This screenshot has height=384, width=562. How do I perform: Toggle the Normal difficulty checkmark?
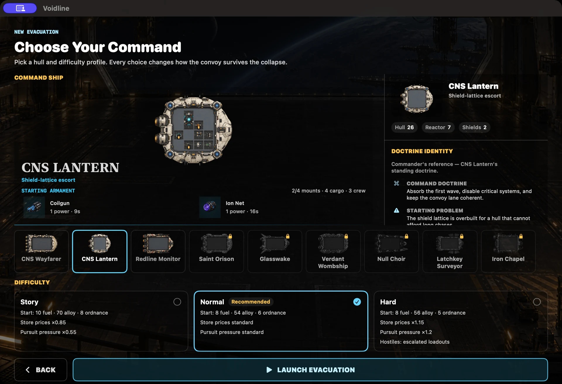pyautogui.click(x=357, y=302)
